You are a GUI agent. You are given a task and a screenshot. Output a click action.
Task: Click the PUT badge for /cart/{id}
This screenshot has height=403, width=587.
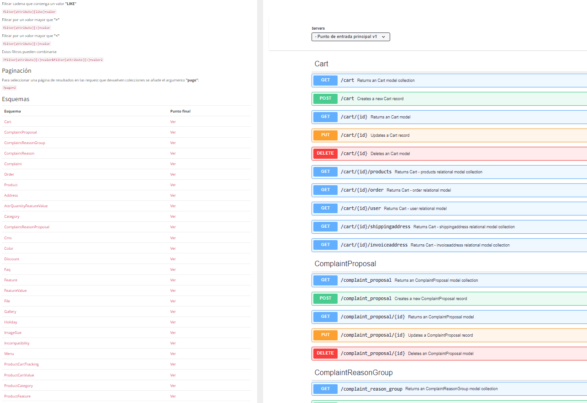click(x=325, y=135)
